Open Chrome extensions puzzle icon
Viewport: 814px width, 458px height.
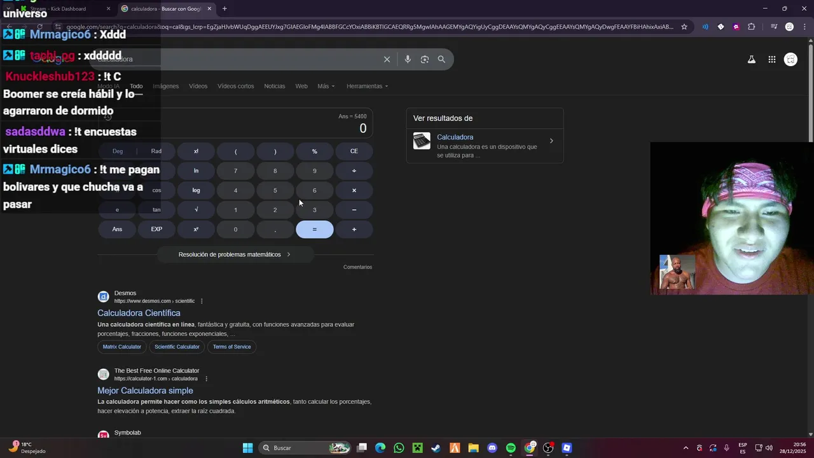pos(751,27)
